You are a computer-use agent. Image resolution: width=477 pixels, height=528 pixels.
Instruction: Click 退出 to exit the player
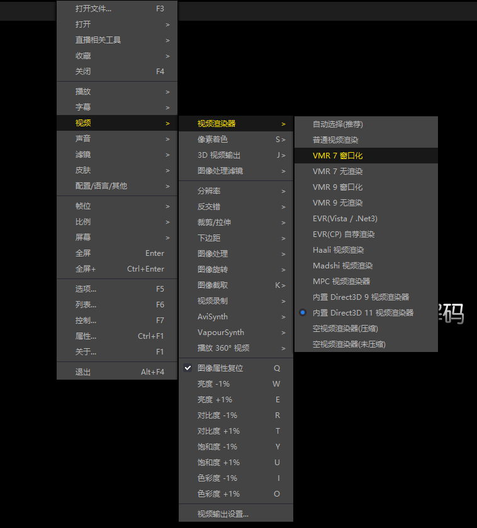click(x=83, y=372)
